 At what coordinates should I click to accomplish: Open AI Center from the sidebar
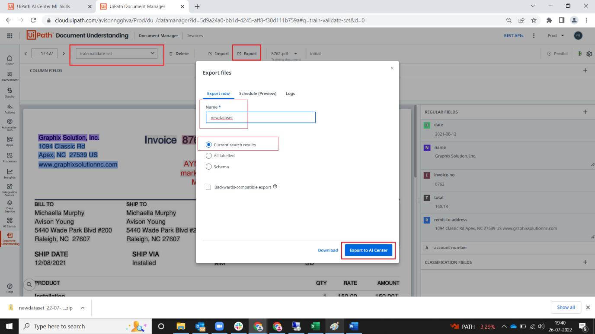tap(10, 222)
